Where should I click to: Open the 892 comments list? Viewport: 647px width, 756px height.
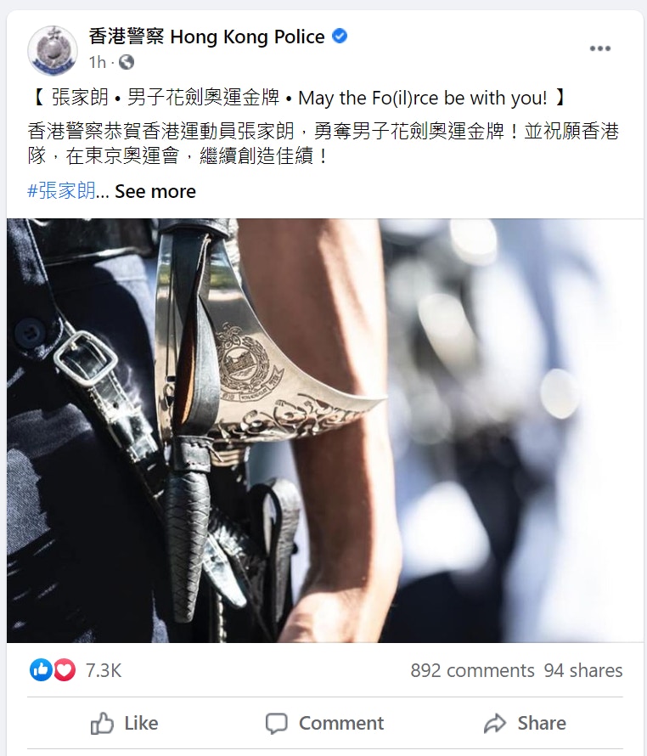pyautogui.click(x=472, y=671)
